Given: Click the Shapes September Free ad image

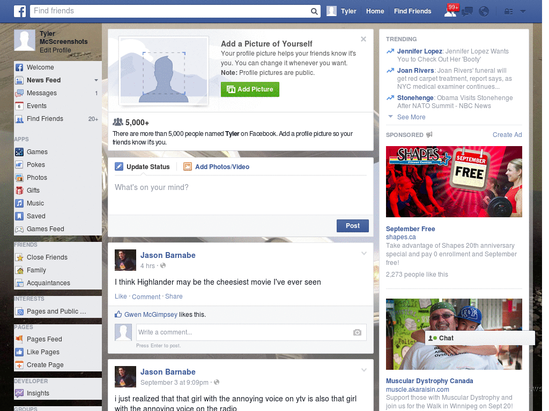Looking at the screenshot, I should coord(454,182).
